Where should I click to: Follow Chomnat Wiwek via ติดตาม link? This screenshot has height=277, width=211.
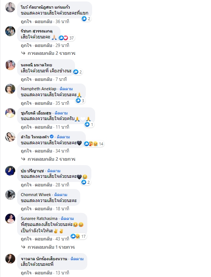(61, 195)
